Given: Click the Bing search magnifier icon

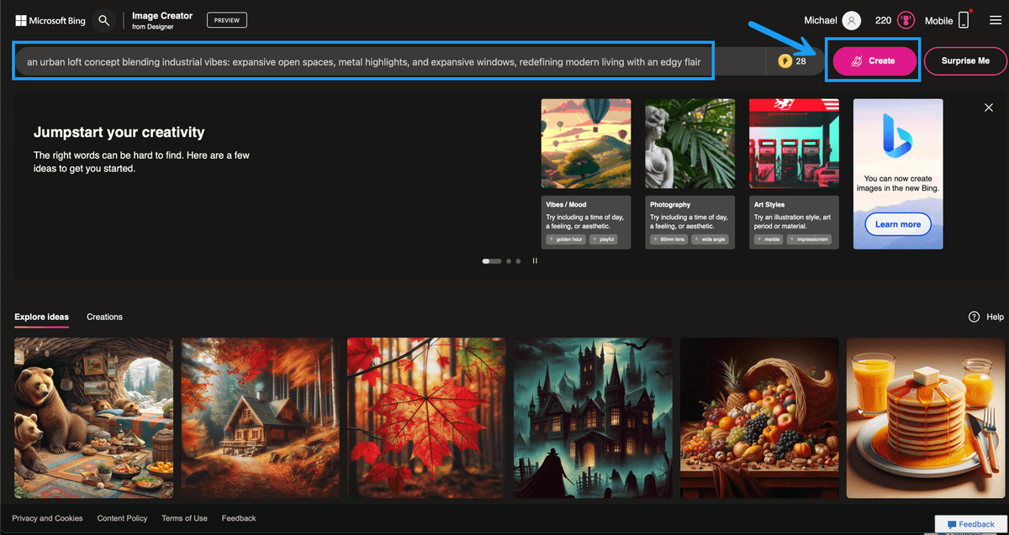Looking at the screenshot, I should [x=103, y=20].
